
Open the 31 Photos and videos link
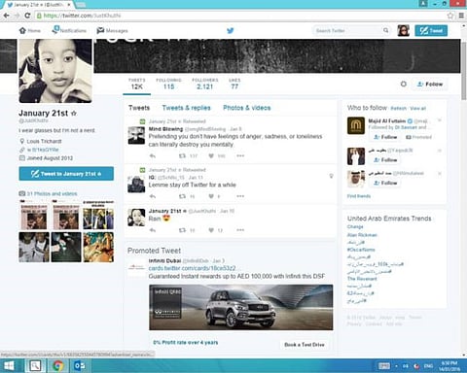point(52,193)
